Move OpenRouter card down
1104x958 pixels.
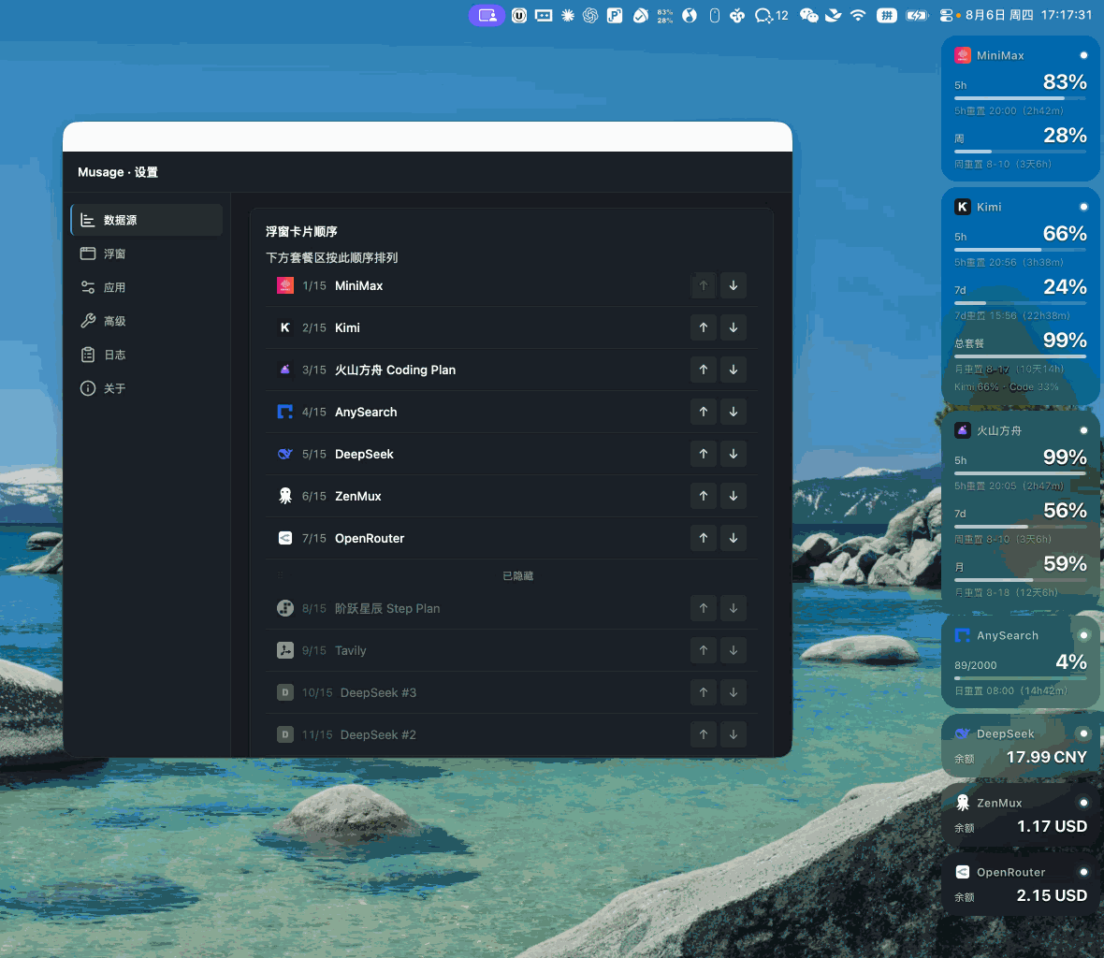733,538
